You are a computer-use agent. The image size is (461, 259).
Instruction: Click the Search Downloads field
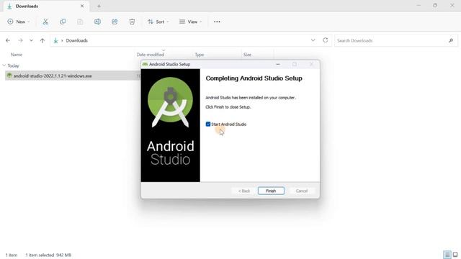click(x=396, y=40)
